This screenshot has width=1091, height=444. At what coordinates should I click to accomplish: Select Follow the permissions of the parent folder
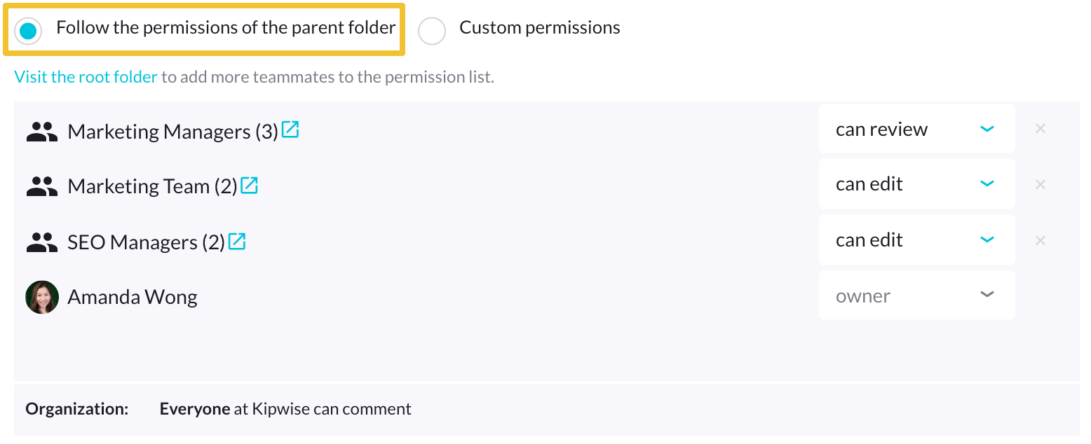[28, 30]
